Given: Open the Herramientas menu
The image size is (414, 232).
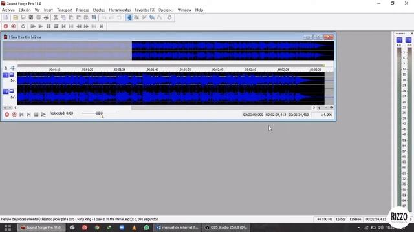Looking at the screenshot, I should pos(120,10).
